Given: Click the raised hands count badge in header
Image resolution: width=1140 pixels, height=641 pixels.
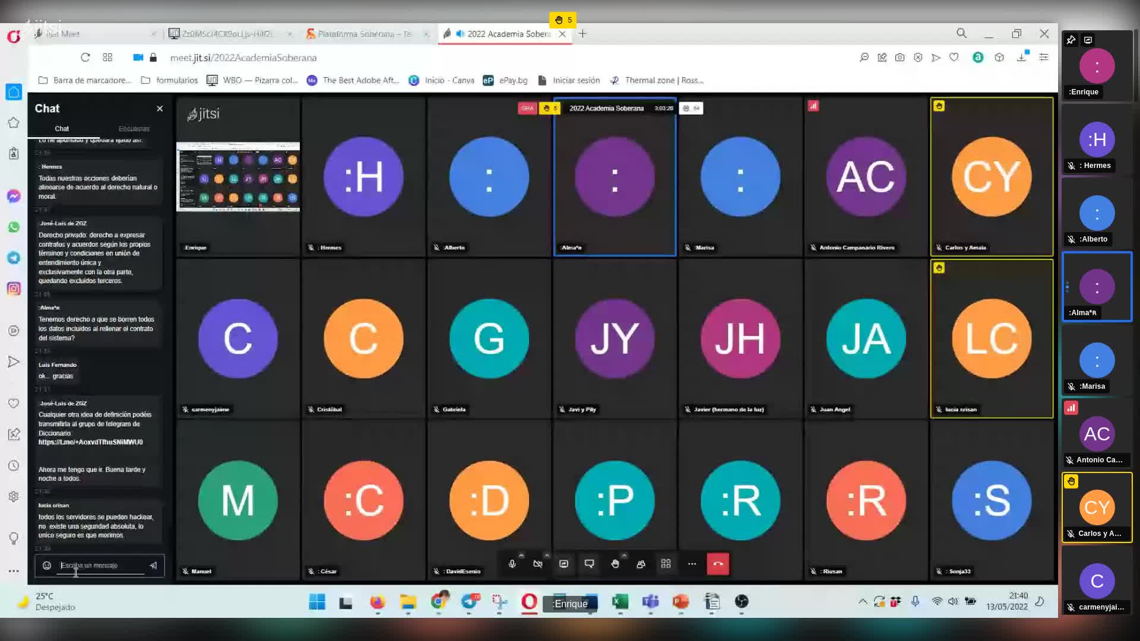Looking at the screenshot, I should tap(550, 108).
